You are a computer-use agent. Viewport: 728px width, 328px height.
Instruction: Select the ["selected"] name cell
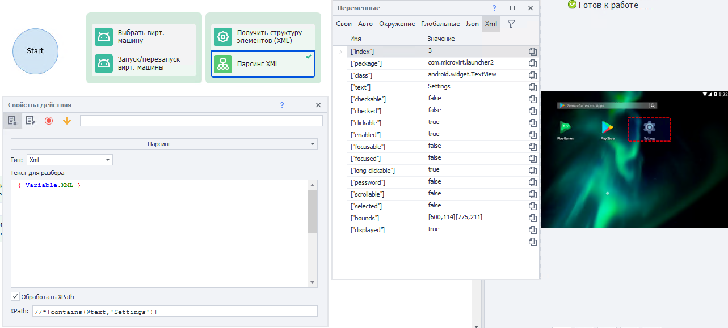[x=385, y=206]
